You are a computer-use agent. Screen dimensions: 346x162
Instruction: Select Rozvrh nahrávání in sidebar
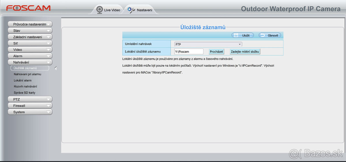(x=25, y=86)
